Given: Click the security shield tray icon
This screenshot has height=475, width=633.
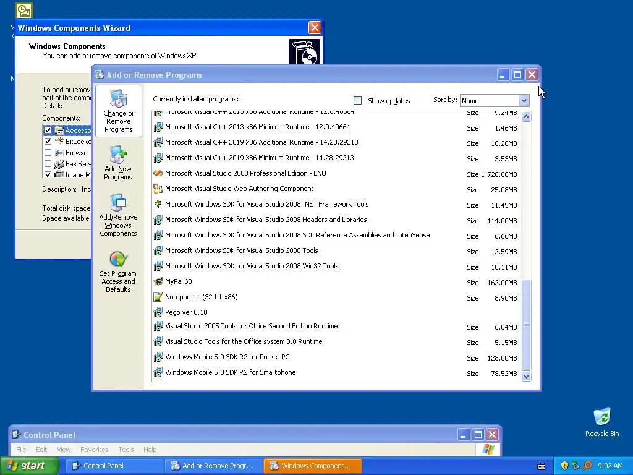Looking at the screenshot, I should [x=564, y=466].
